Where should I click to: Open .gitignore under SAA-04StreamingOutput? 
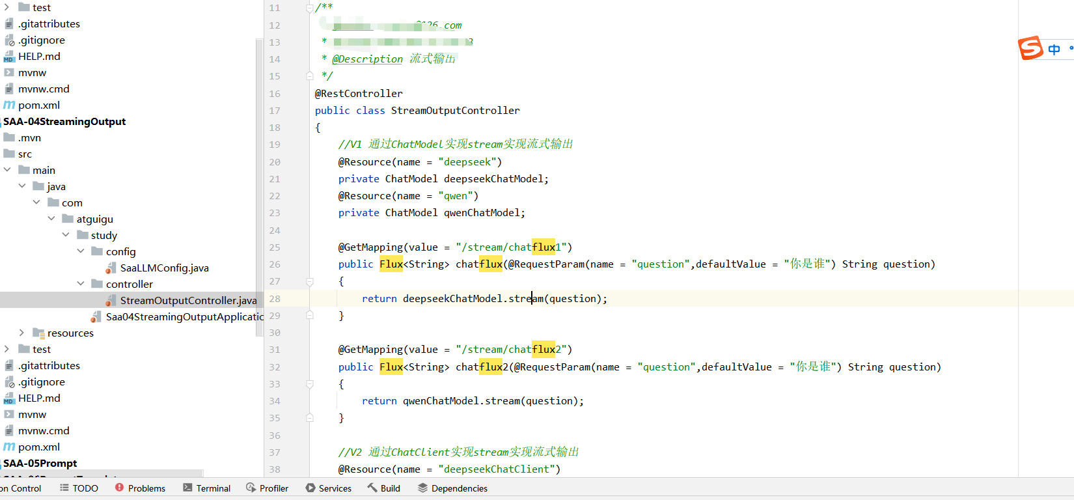(42, 382)
